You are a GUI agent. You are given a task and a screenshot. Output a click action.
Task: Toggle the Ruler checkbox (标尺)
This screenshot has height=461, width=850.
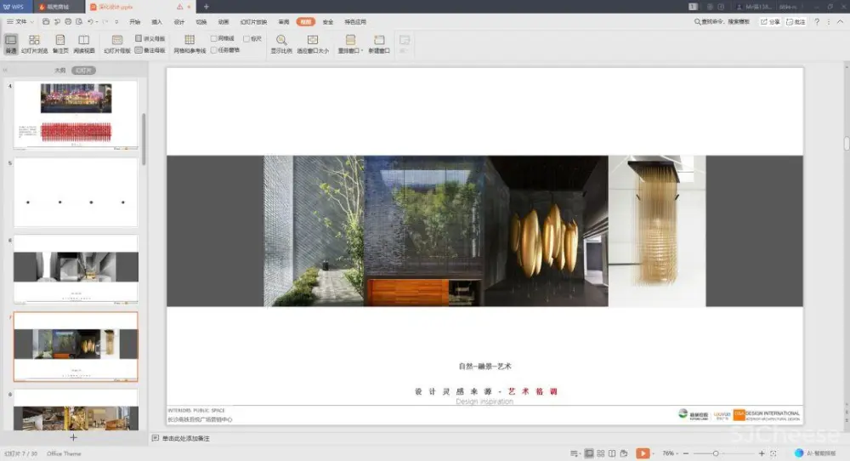[246, 39]
